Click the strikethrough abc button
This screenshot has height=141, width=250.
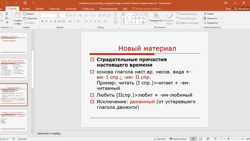pyautogui.click(x=59, y=21)
